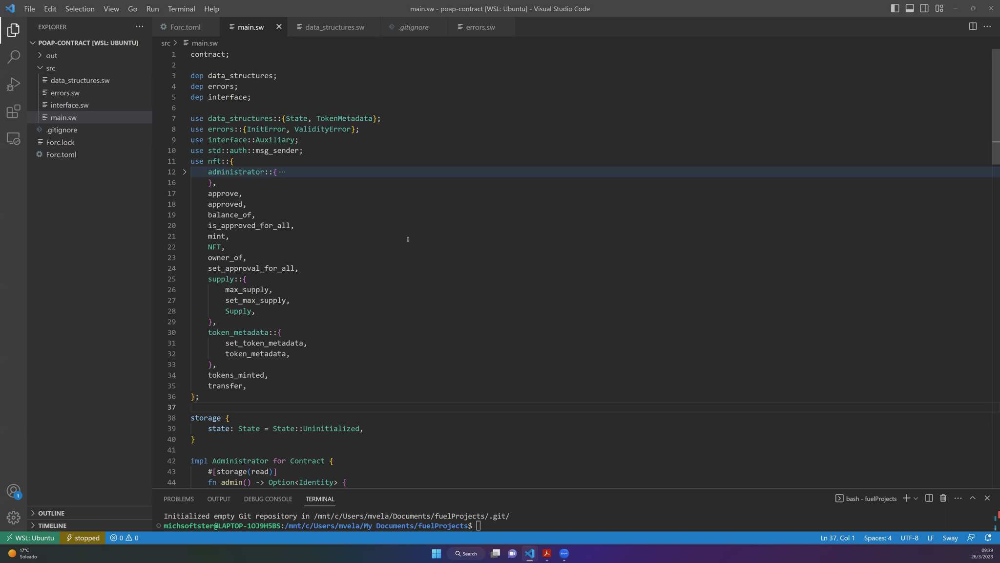Toggle secondary side bar visibility
The image size is (1000, 563).
tap(924, 8)
